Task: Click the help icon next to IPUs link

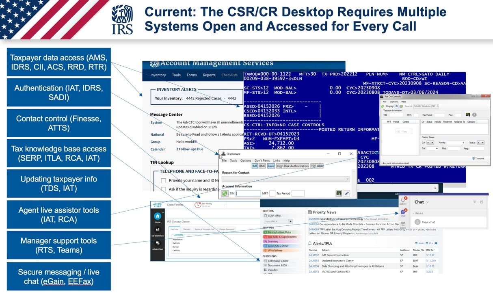Action: (x=436, y=243)
